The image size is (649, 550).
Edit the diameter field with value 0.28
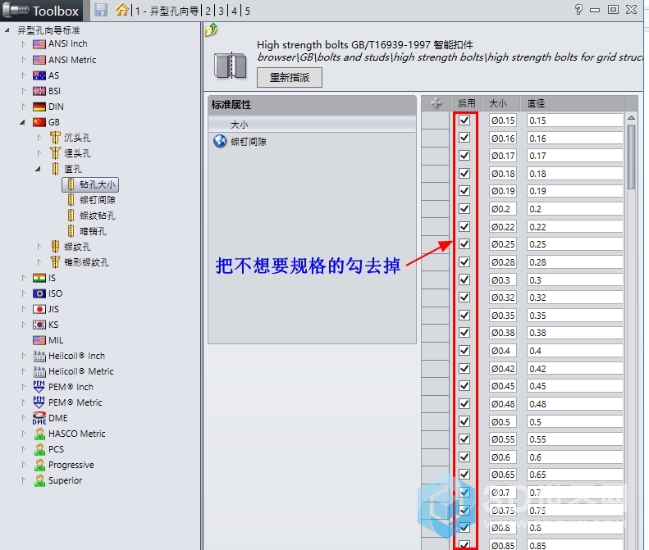(574, 262)
